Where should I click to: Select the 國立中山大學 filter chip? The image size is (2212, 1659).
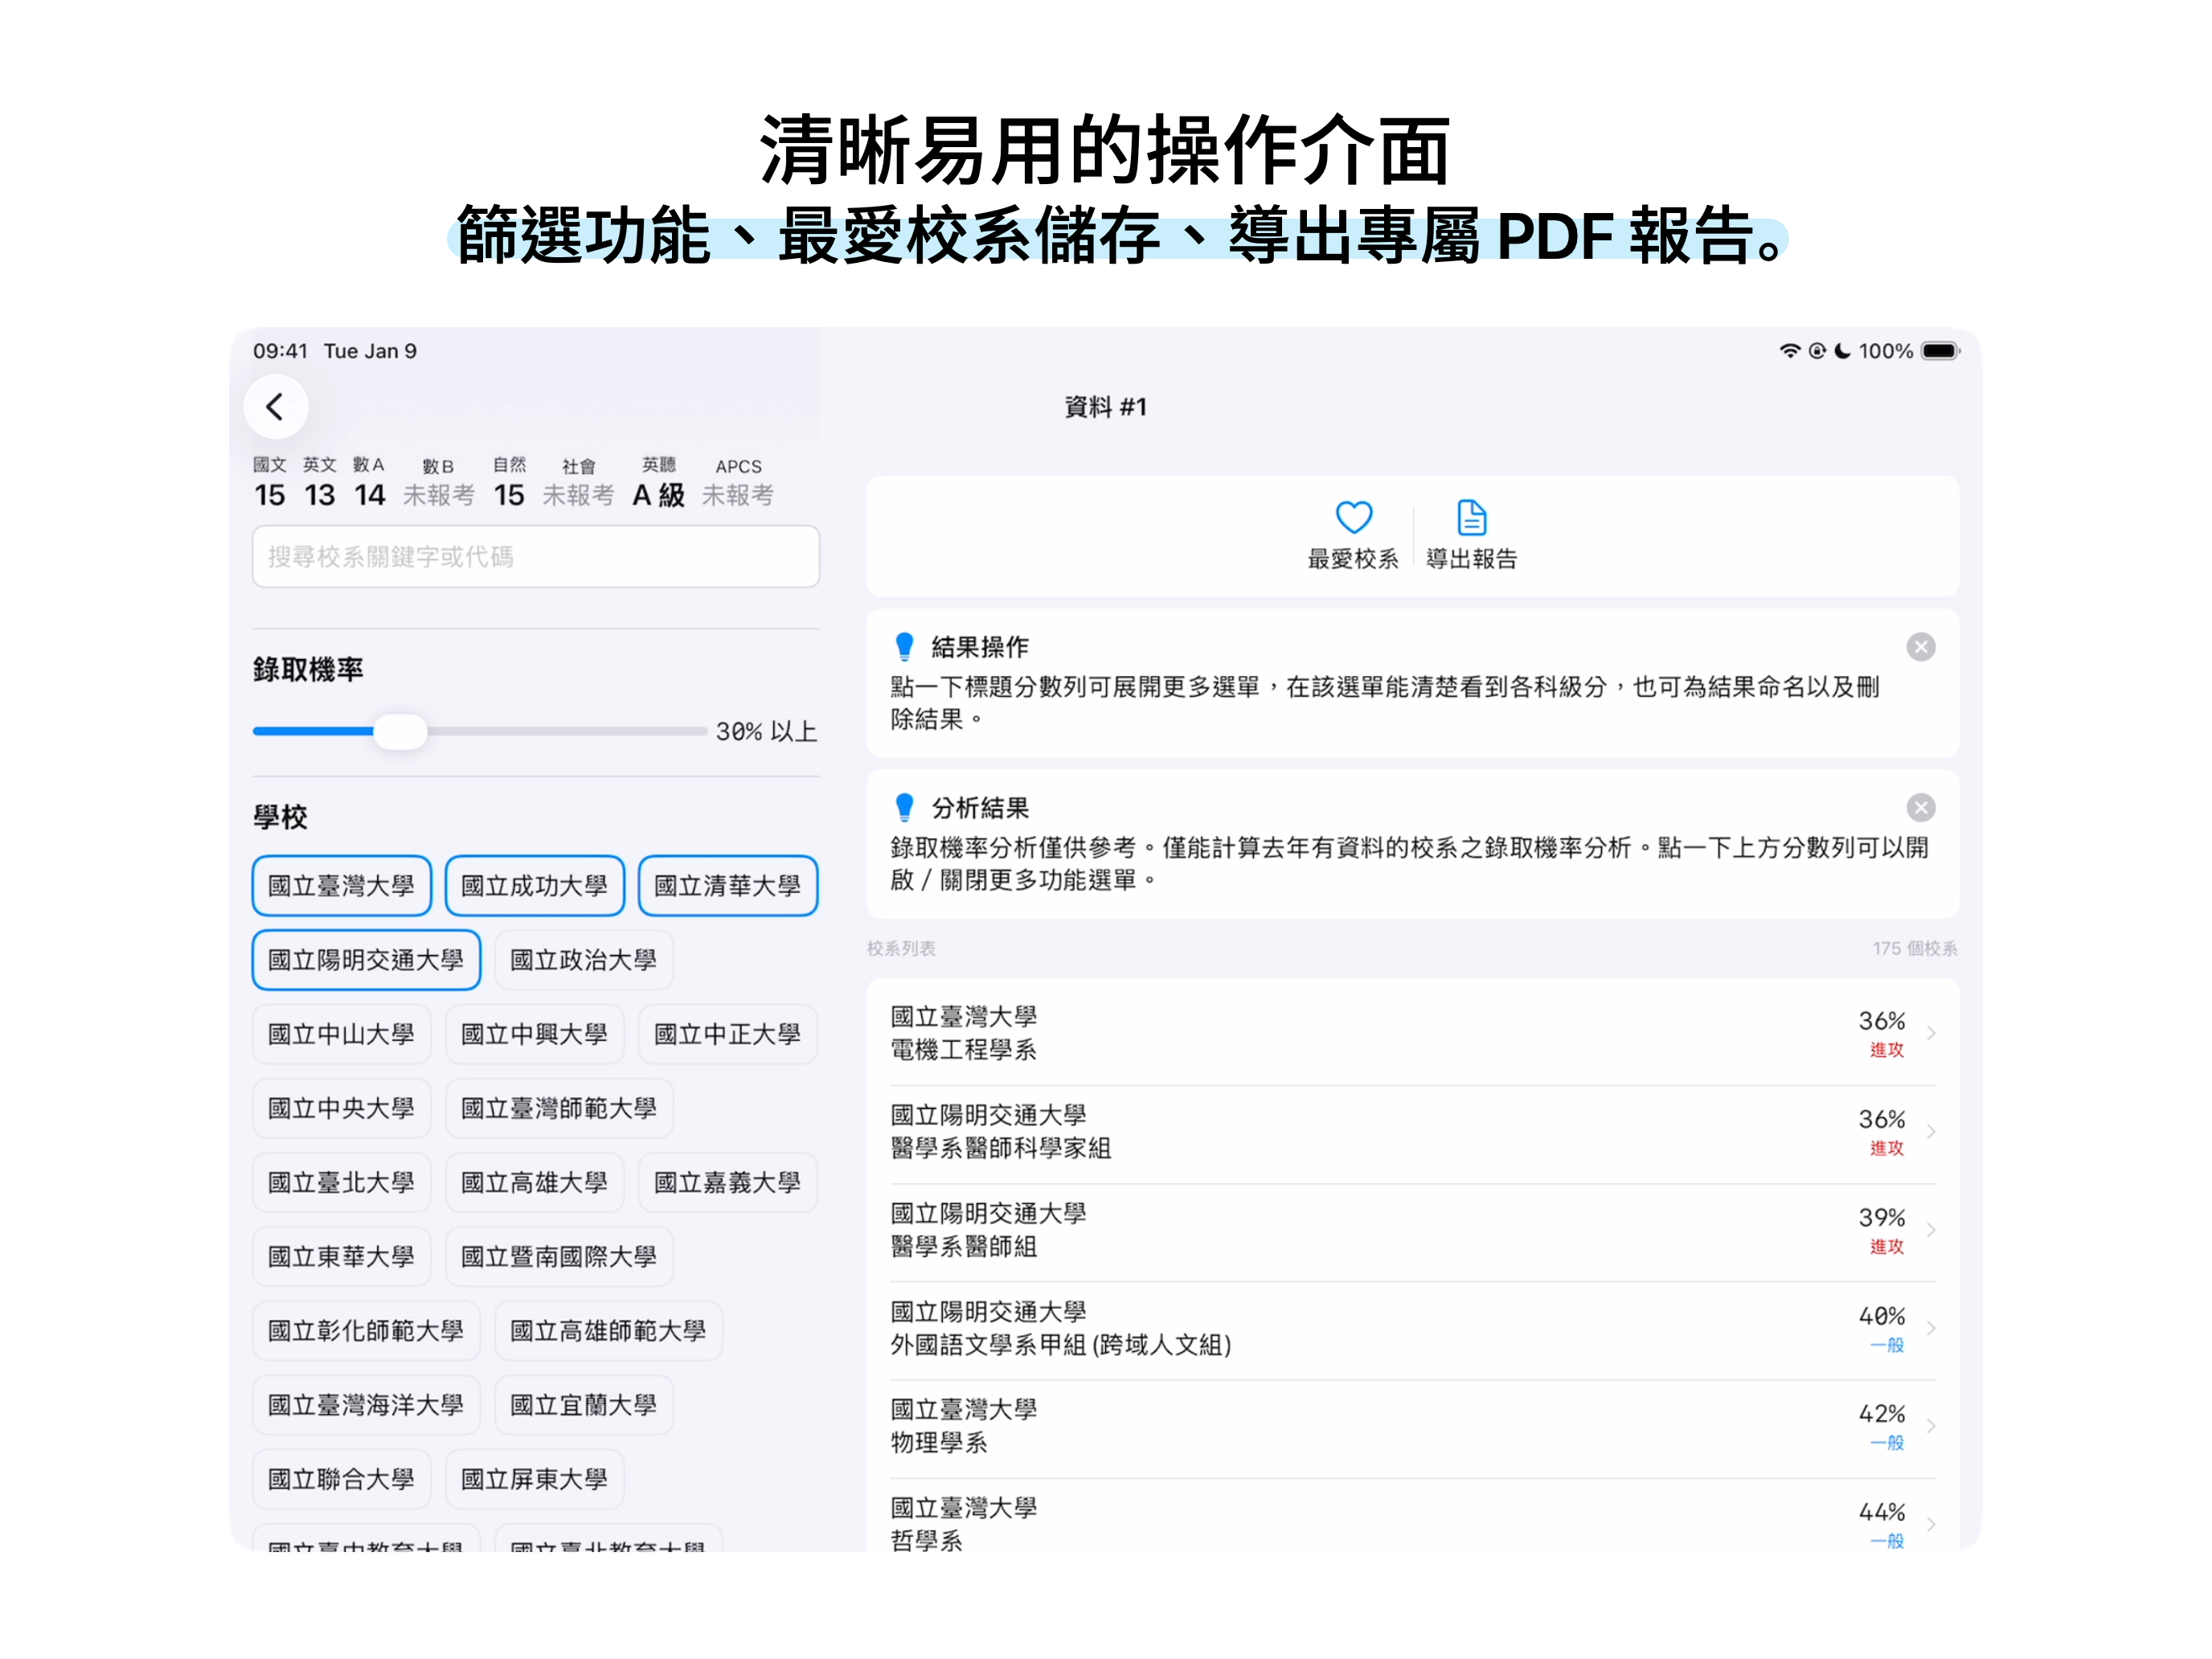pos(341,1034)
